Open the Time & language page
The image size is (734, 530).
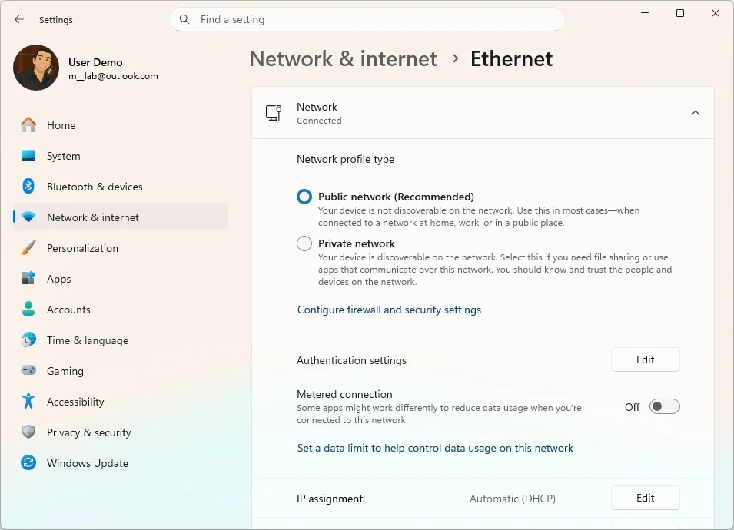[87, 340]
